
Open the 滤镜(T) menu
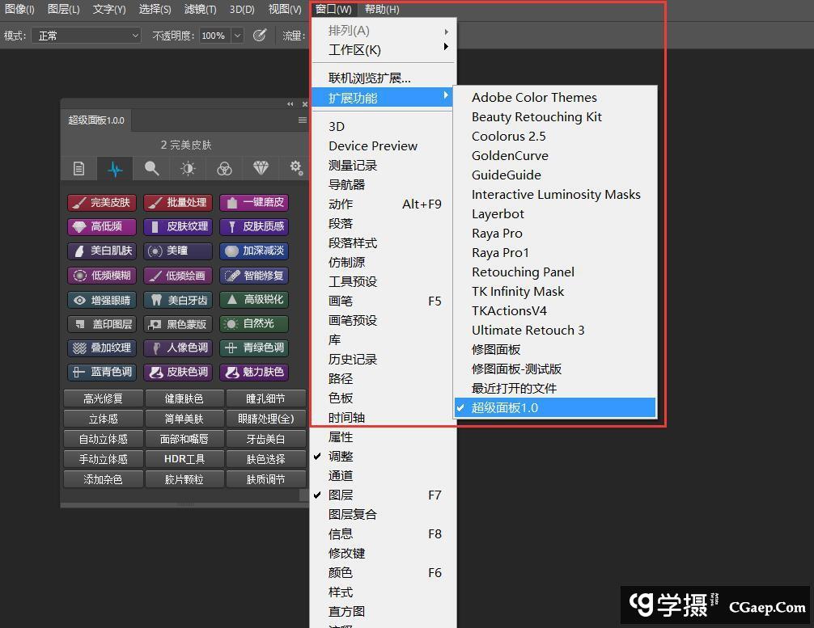pos(200,9)
